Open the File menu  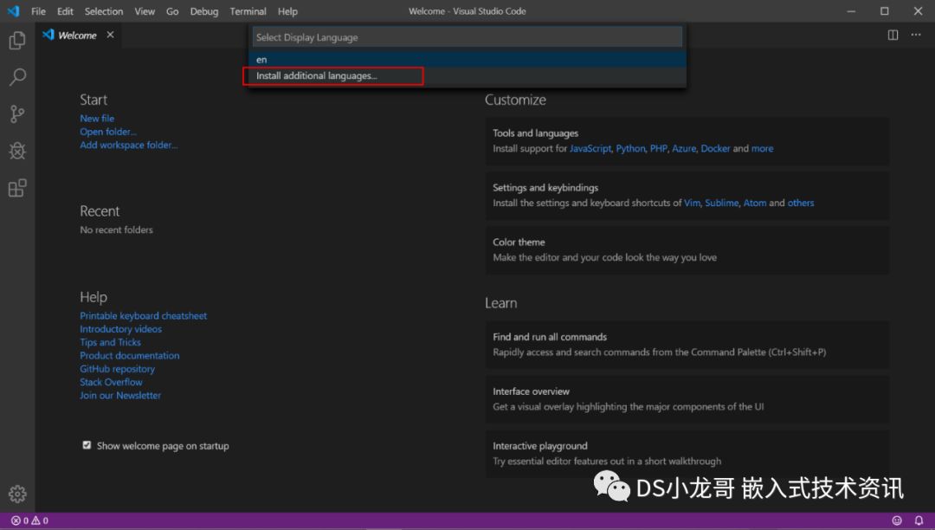pos(38,11)
